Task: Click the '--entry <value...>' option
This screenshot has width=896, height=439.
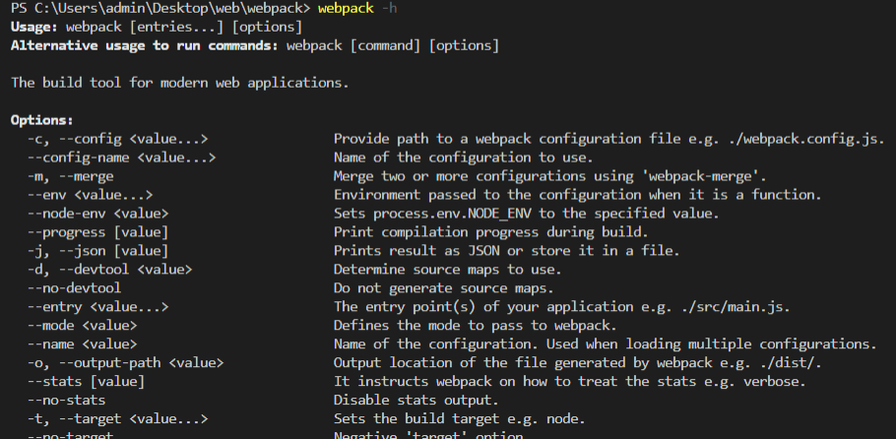Action: click(97, 307)
